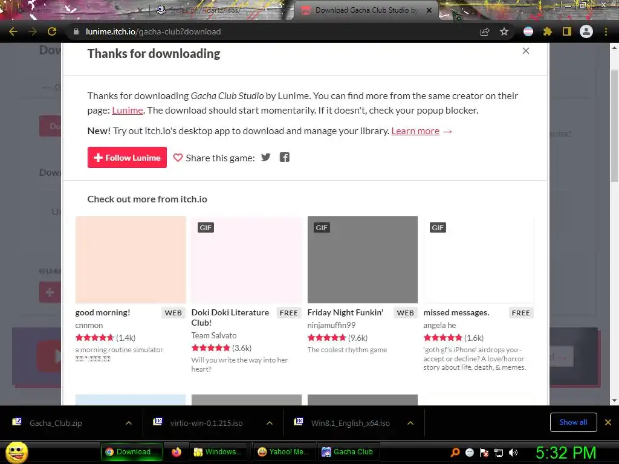Open the Friday Night Funkin' thumbnail

pyautogui.click(x=363, y=260)
